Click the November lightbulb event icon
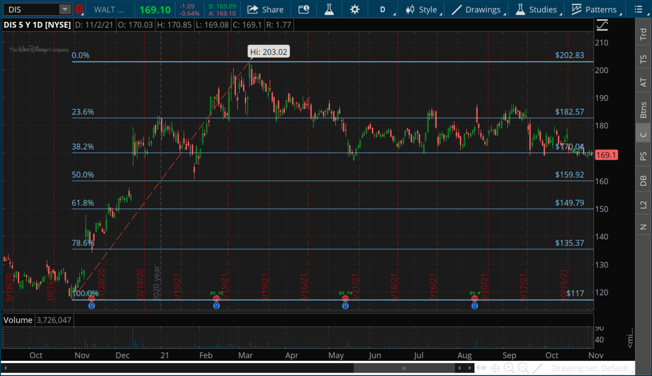The height and width of the screenshot is (376, 652). [x=91, y=306]
